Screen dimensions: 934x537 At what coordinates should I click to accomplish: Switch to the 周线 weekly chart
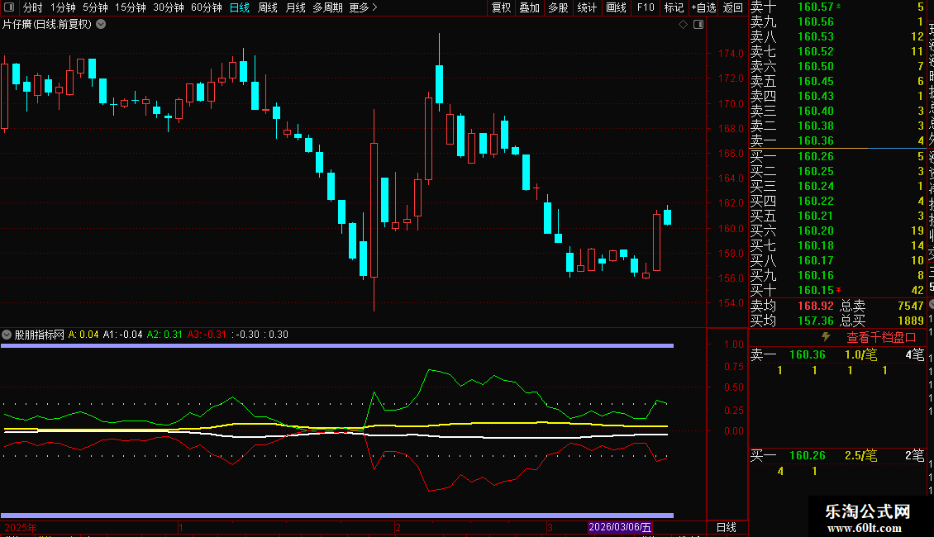[x=268, y=7]
